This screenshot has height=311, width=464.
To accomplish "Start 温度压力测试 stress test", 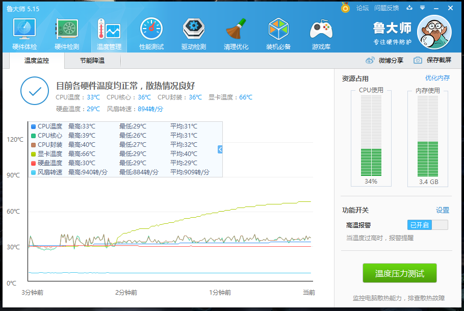I will pos(399,273).
